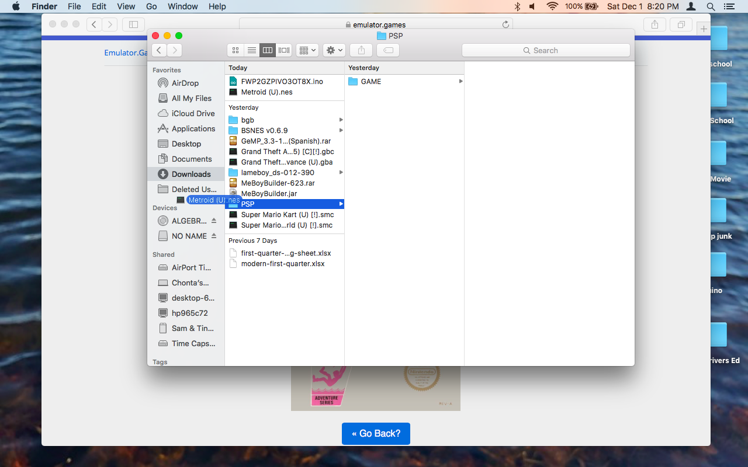Expand the BSNES v0.6.9 folder arrow
The height and width of the screenshot is (467, 748).
[341, 131]
